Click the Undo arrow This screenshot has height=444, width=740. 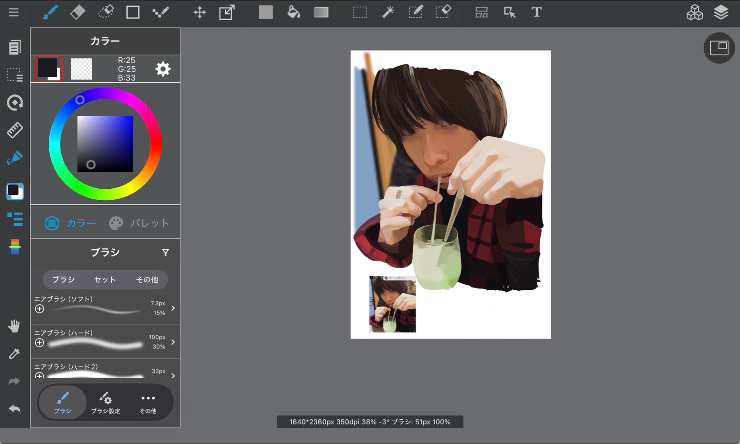point(14,409)
